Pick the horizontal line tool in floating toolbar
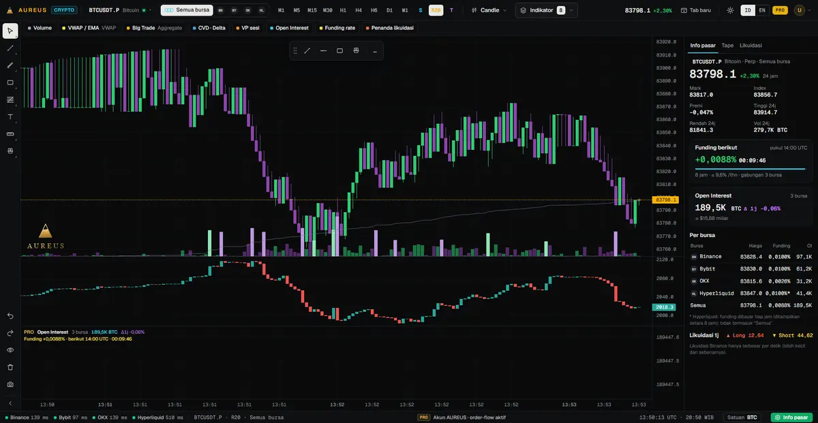Screen dimensions: 818x423 (324, 50)
